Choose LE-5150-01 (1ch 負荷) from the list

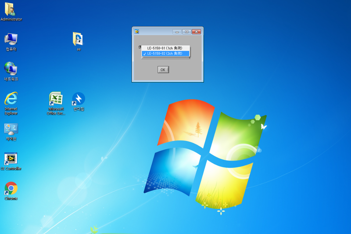click(165, 48)
